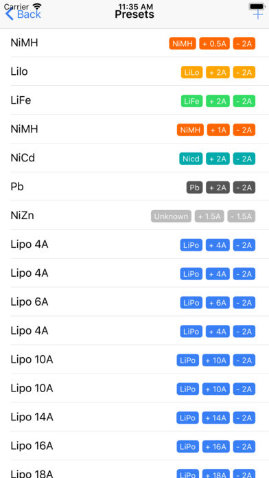Tap the + 6A charge current badge
Viewport: 269px width, 478px height.
click(x=218, y=303)
